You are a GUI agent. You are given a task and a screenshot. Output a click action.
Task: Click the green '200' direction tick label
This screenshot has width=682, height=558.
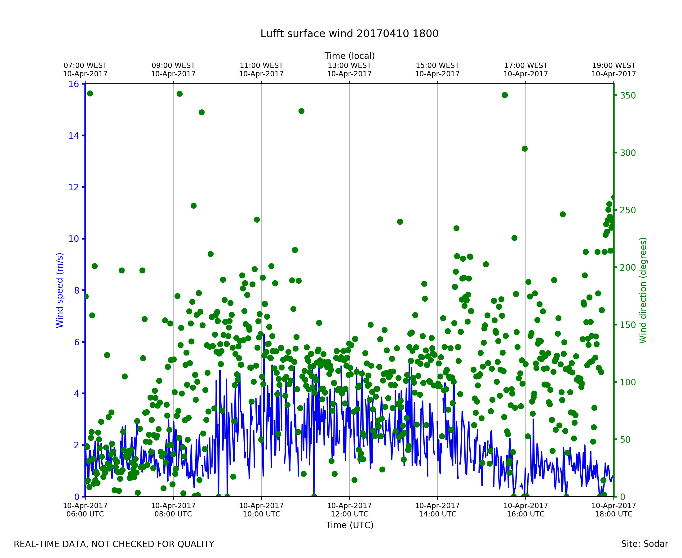(x=628, y=268)
